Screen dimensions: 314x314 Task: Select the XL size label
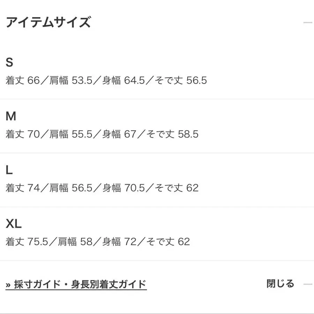13,223
